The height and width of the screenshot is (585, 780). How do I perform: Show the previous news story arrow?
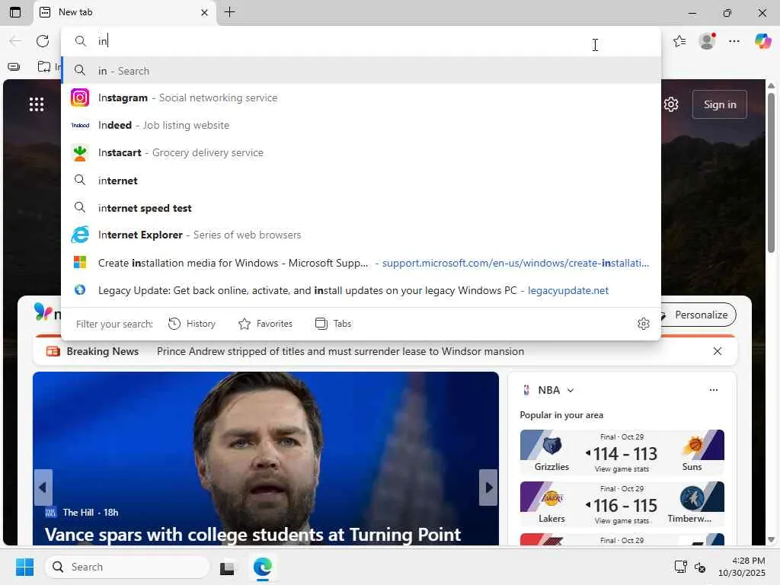coord(43,487)
